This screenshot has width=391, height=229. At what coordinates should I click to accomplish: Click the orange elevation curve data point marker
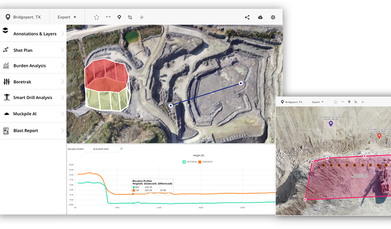[x=133, y=194]
